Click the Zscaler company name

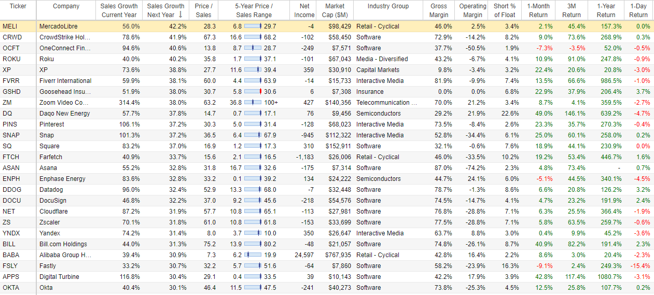click(x=51, y=222)
